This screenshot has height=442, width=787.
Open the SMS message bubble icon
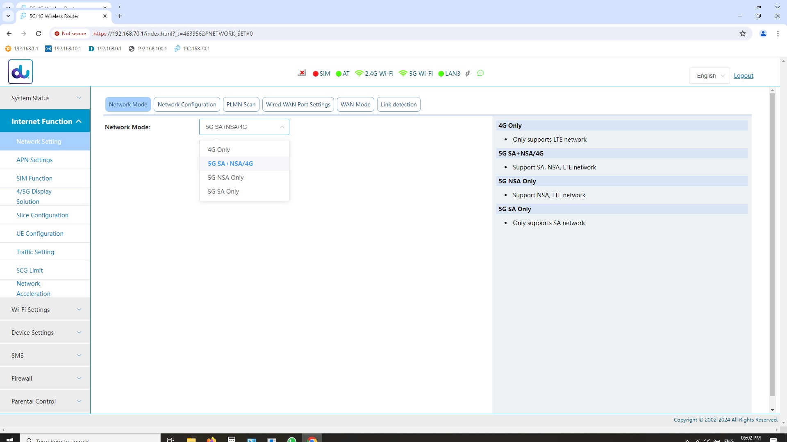pyautogui.click(x=480, y=73)
